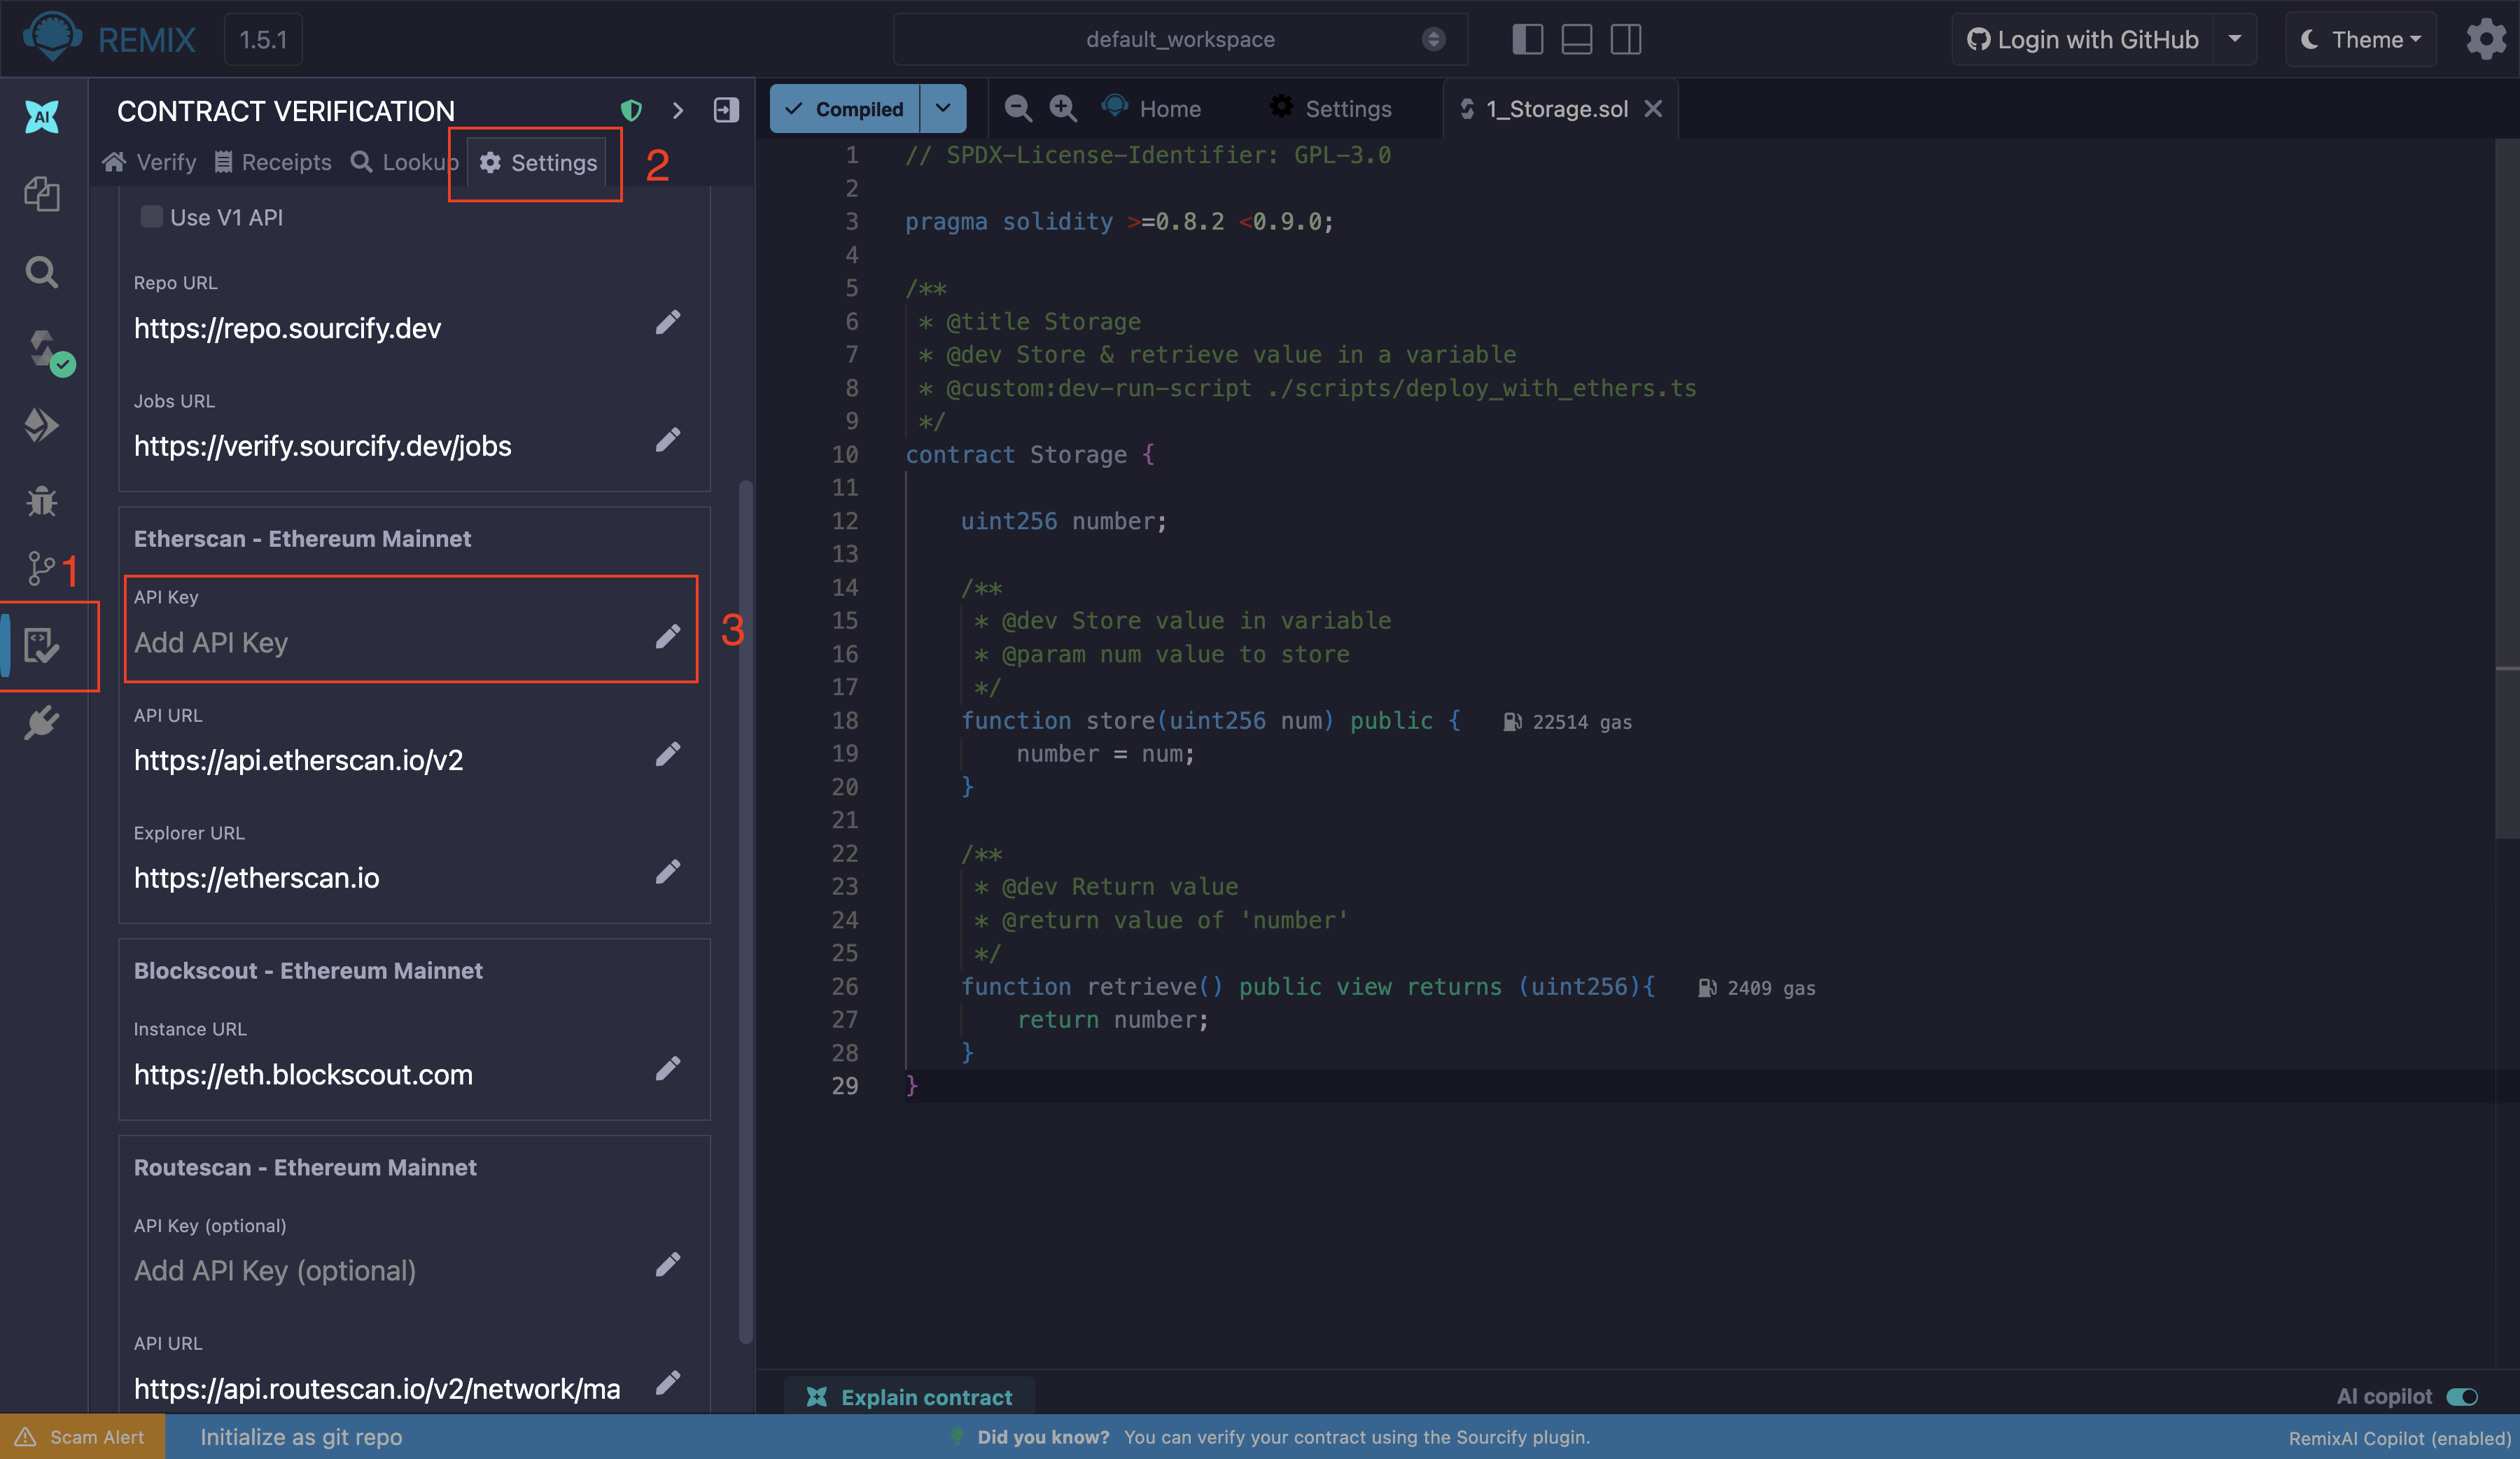Open the default_workspace dropdown

pyautogui.click(x=1180, y=39)
